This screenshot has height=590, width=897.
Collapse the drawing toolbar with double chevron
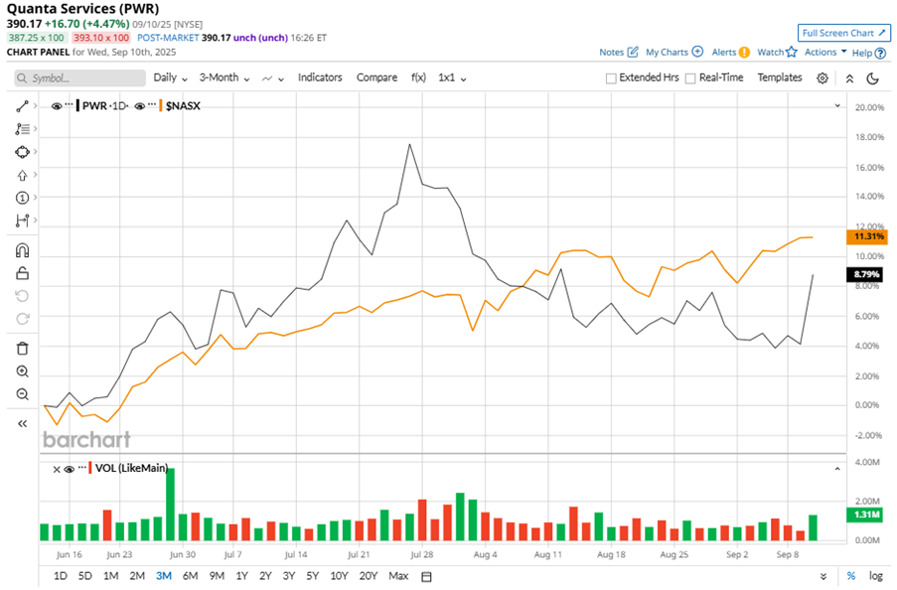point(22,423)
